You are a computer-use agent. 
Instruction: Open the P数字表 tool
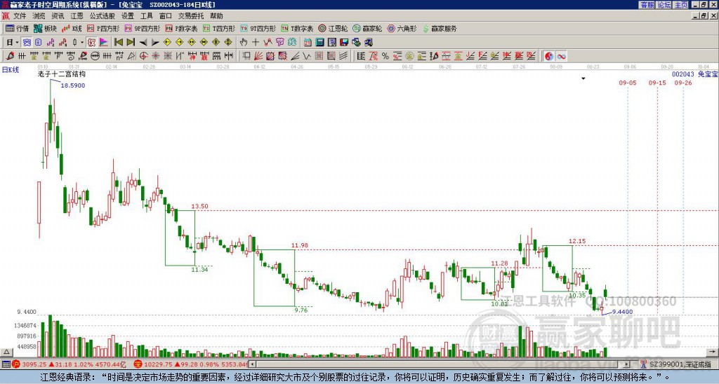[181, 28]
